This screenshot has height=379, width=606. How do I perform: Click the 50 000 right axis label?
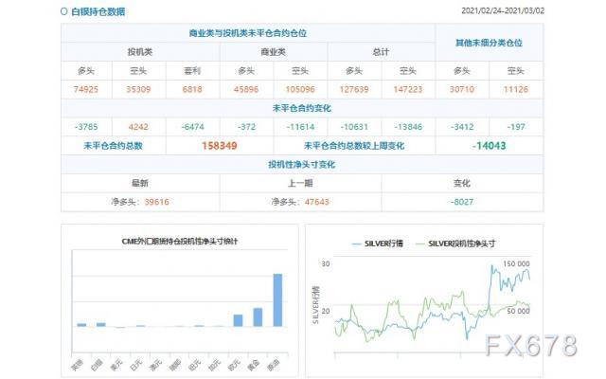(518, 311)
